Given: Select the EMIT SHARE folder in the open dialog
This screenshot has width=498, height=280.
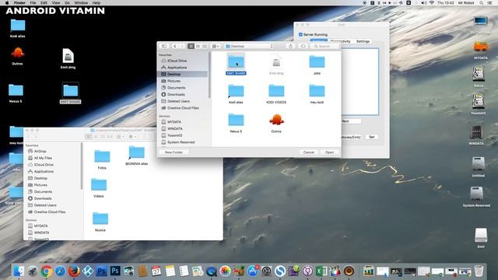Looking at the screenshot, I should [x=236, y=64].
